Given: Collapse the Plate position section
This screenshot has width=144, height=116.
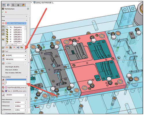Looking at the screenshot, I should coord(26,77).
